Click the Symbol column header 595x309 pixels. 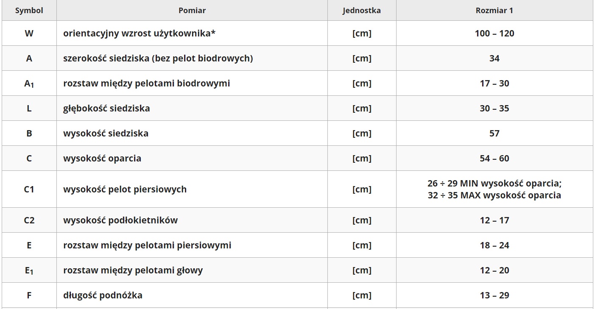(29, 11)
